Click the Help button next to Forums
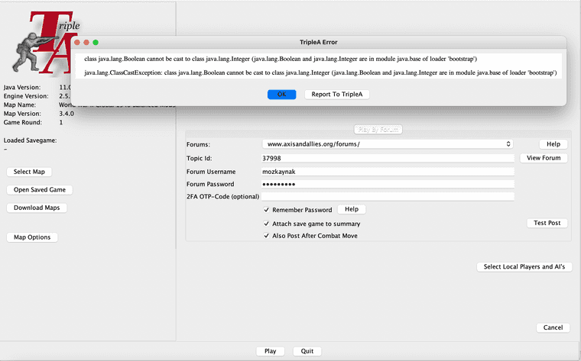The width and height of the screenshot is (581, 361). 553,144
